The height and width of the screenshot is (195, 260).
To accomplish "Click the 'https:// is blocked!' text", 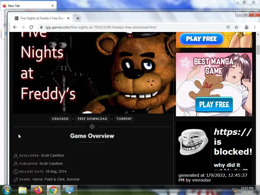I will click(233, 142).
